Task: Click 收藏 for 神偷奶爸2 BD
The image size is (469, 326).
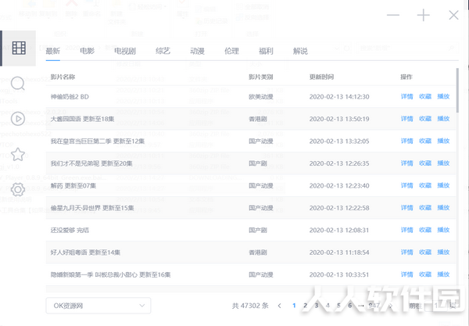Action: coord(425,97)
